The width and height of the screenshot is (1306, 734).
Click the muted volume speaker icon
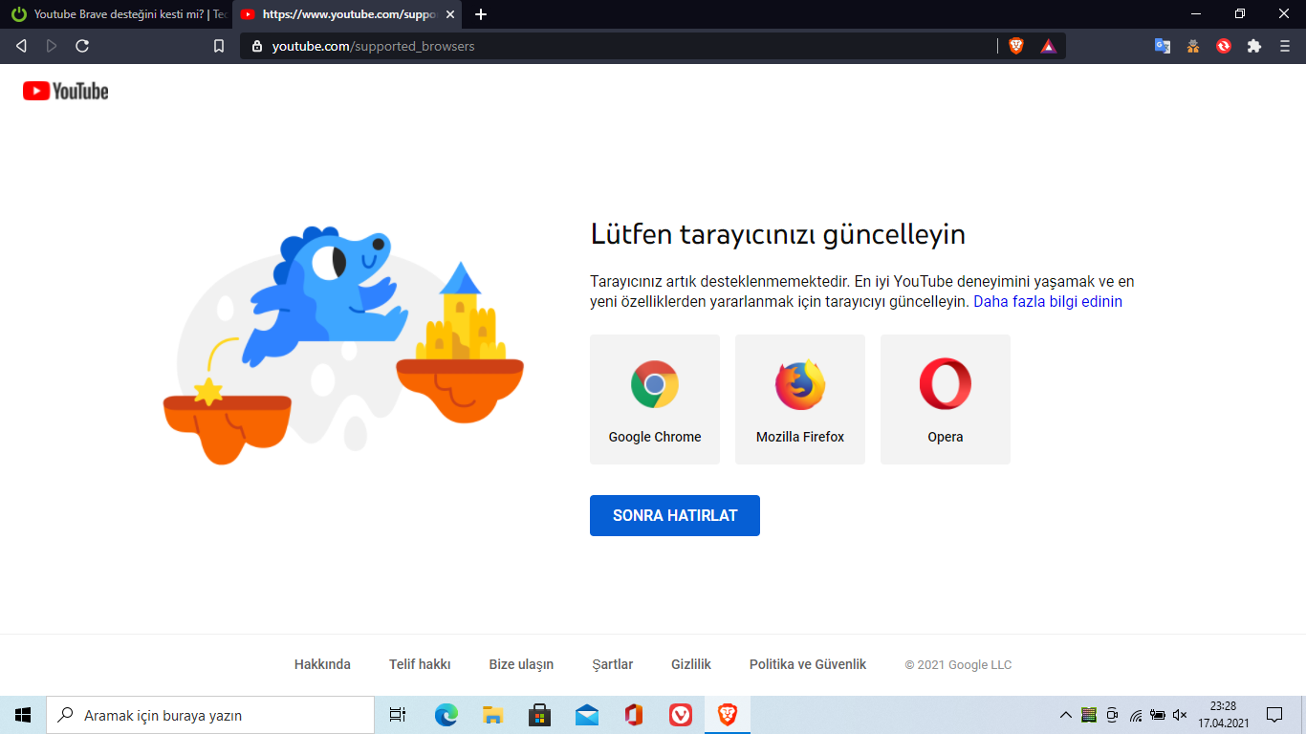click(1181, 715)
